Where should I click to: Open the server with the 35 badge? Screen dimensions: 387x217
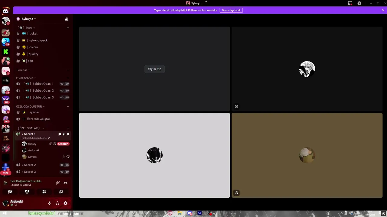coord(5,42)
